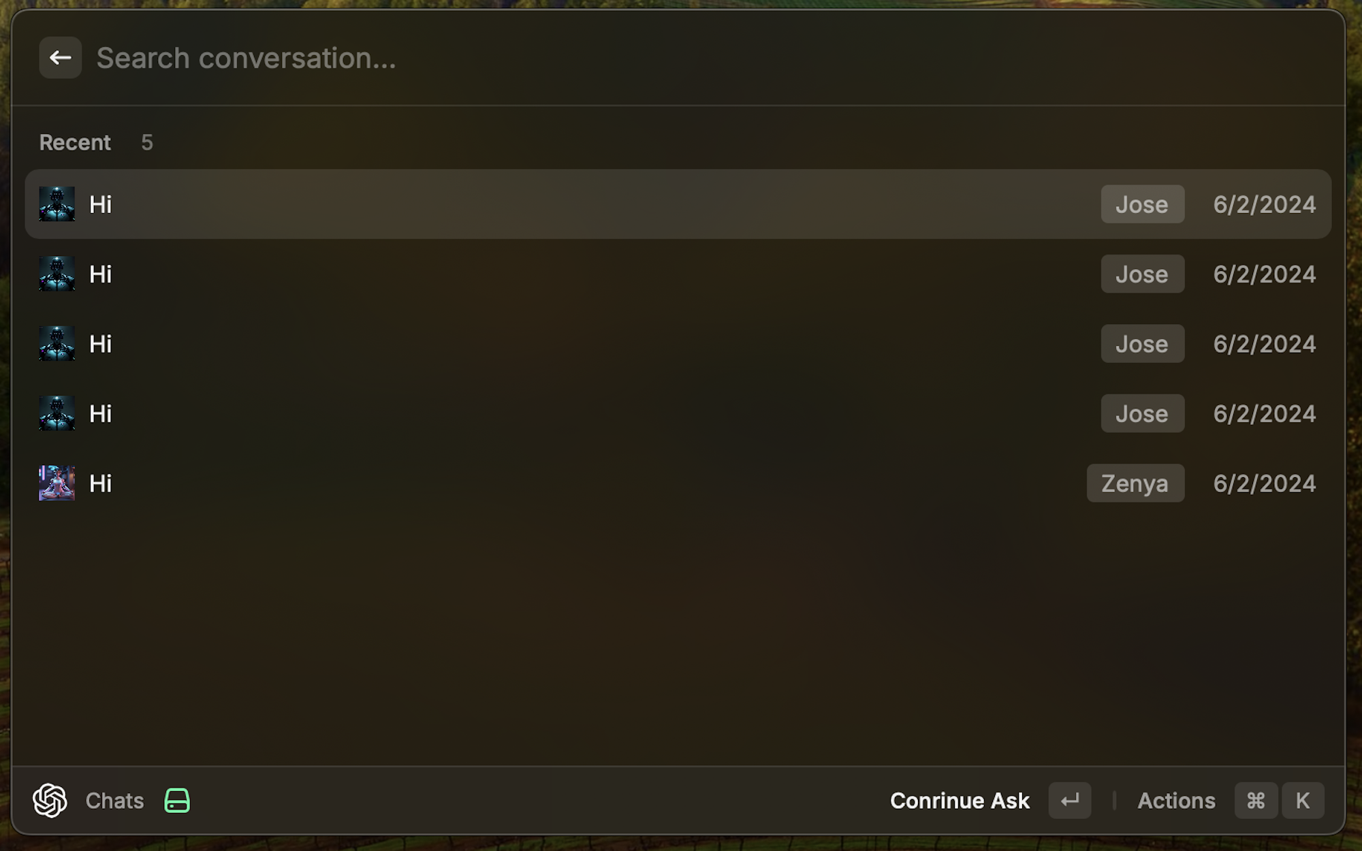Click the K key badge
This screenshot has width=1362, height=851.
coord(1303,801)
